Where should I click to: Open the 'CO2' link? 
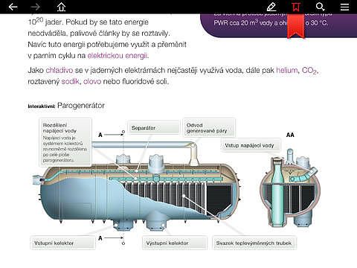click(309, 71)
